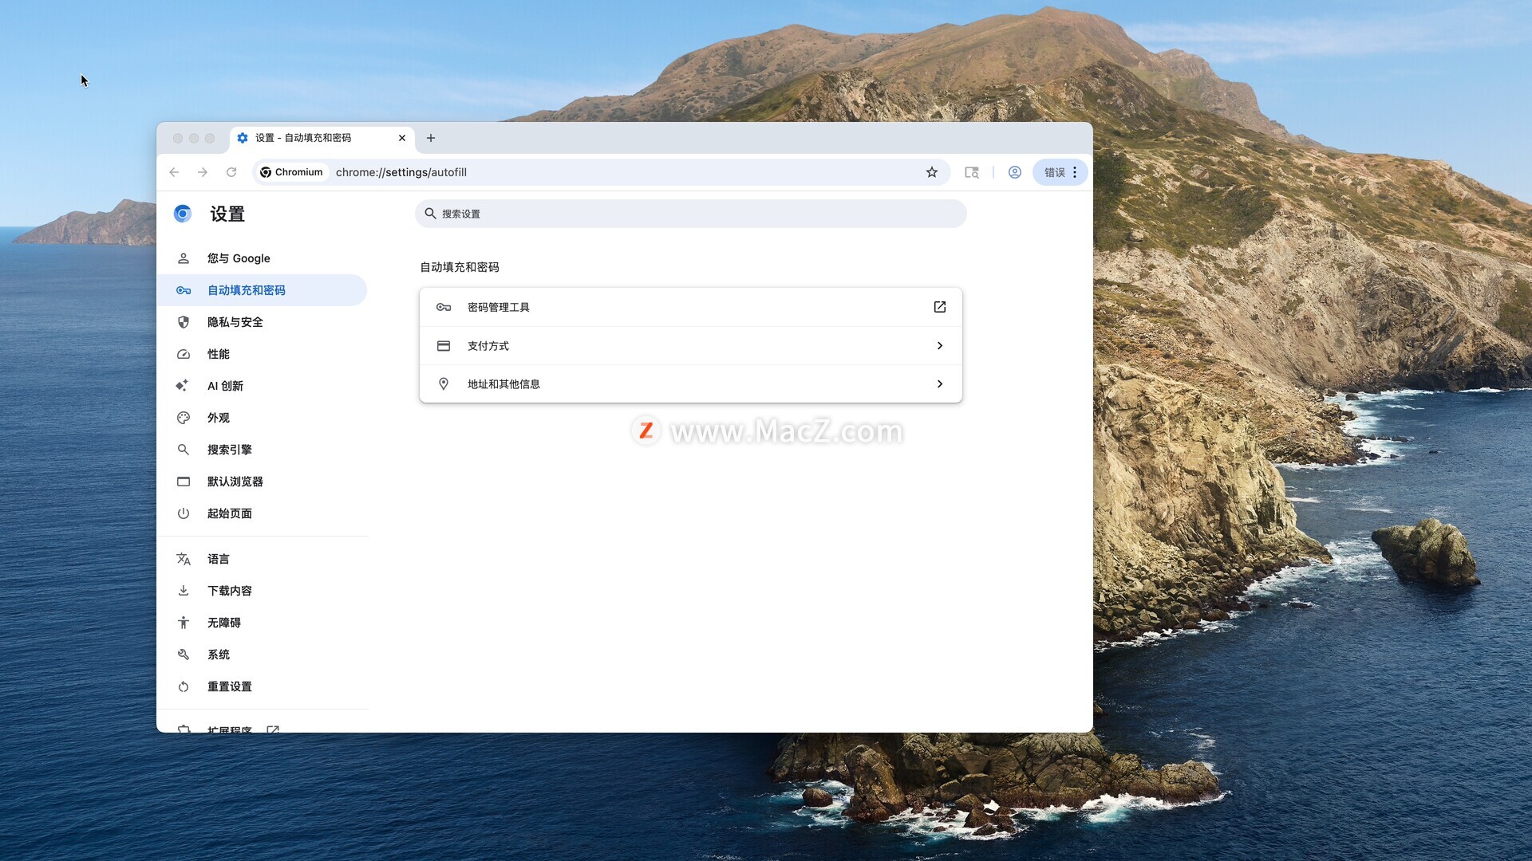Open 您与 Google in sidebar
1532x861 pixels.
point(262,258)
